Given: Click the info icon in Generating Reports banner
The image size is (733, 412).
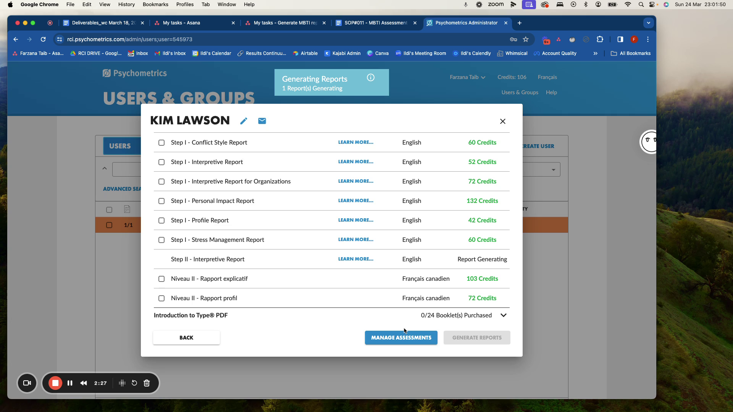Looking at the screenshot, I should pos(370,77).
